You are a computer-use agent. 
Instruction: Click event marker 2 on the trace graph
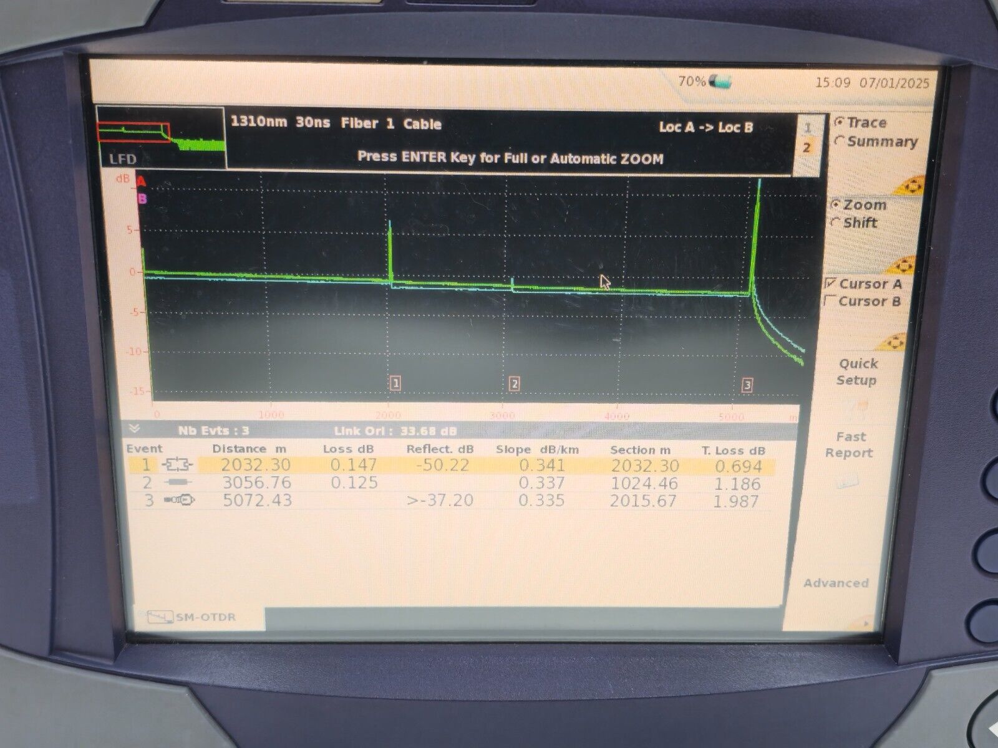coord(514,383)
